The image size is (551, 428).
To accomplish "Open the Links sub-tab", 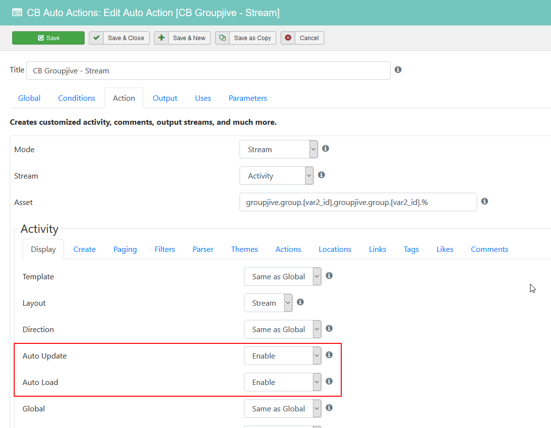I will point(377,249).
